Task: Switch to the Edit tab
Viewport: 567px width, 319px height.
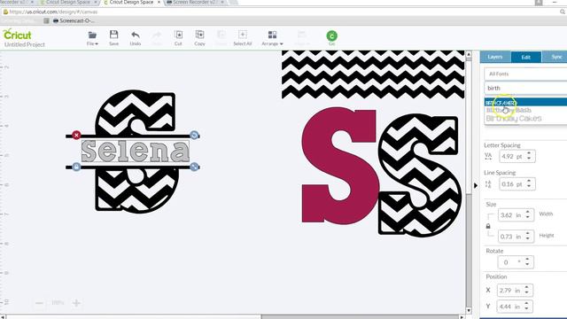Action: point(525,57)
